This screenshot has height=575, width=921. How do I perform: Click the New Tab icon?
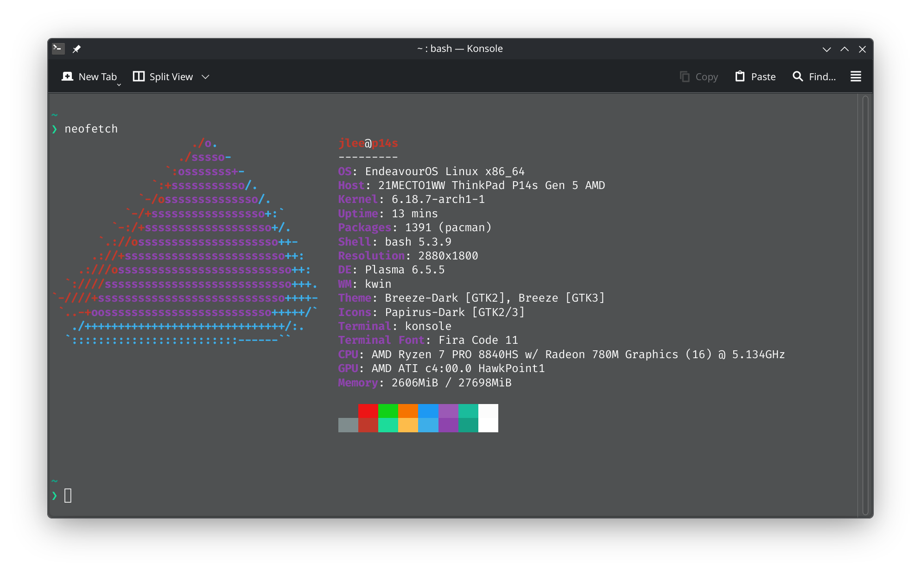click(x=68, y=76)
